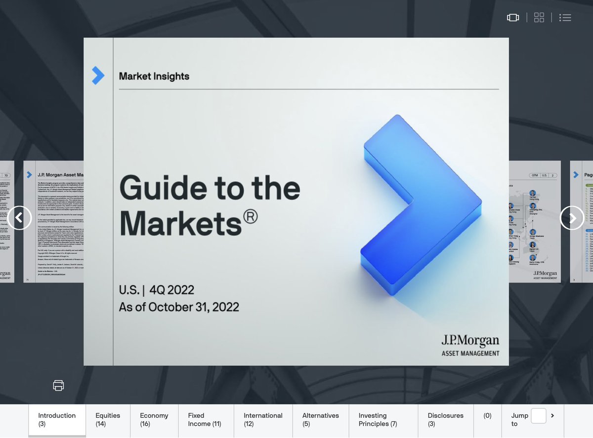Print the presentation
The image size is (593, 438).
58,385
